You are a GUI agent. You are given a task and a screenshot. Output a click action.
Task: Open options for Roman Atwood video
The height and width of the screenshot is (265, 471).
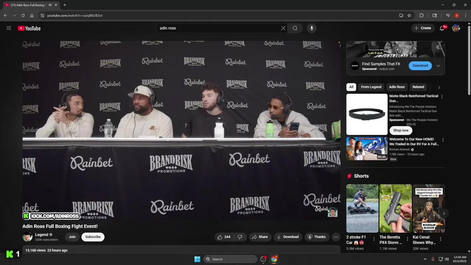pos(443,140)
